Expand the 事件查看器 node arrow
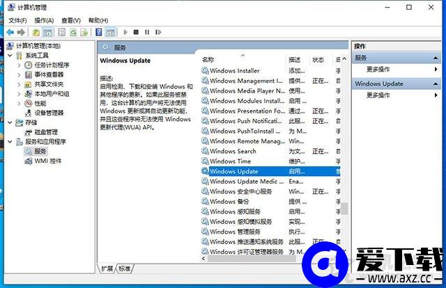The height and width of the screenshot is (288, 446). [19, 74]
